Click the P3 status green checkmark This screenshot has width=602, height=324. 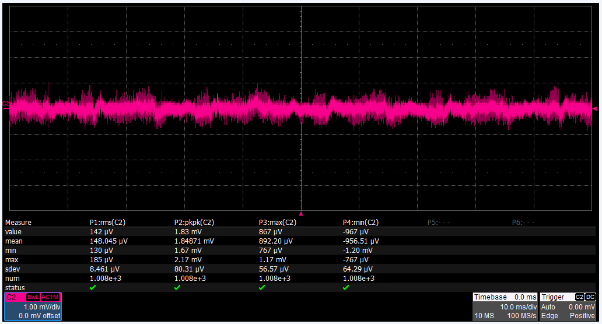pyautogui.click(x=262, y=287)
